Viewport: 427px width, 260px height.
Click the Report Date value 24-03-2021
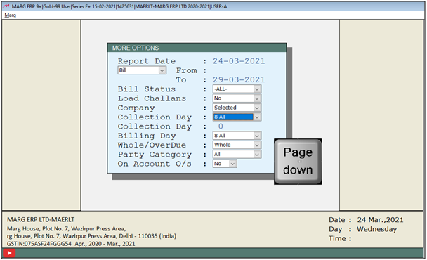coord(239,60)
